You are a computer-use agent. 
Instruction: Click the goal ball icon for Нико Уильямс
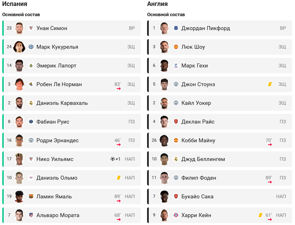coord(113,159)
